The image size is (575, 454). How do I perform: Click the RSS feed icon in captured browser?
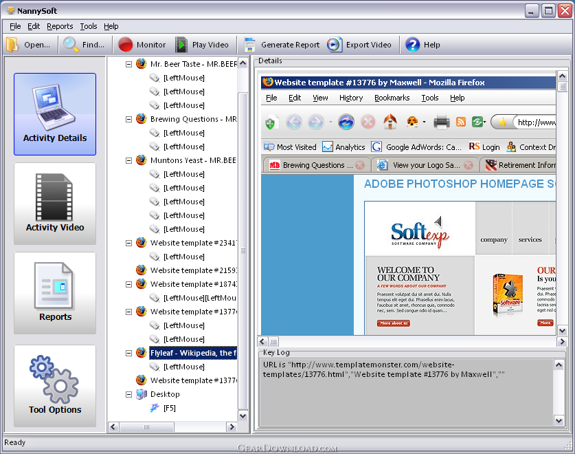coord(461,122)
